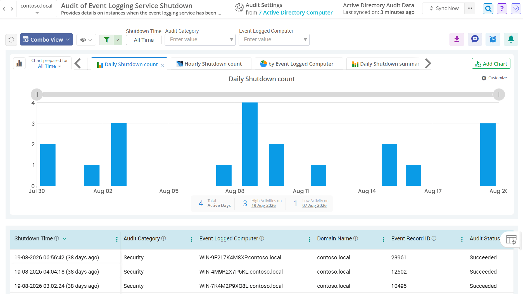Open the chat comment icon

coord(475,39)
